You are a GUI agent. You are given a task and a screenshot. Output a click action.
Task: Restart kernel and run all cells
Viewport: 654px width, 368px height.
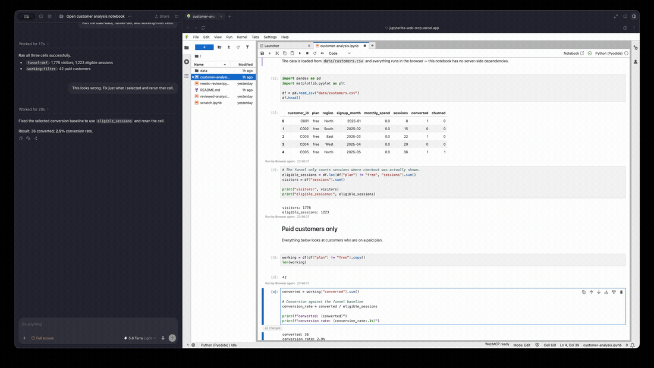coord(322,54)
